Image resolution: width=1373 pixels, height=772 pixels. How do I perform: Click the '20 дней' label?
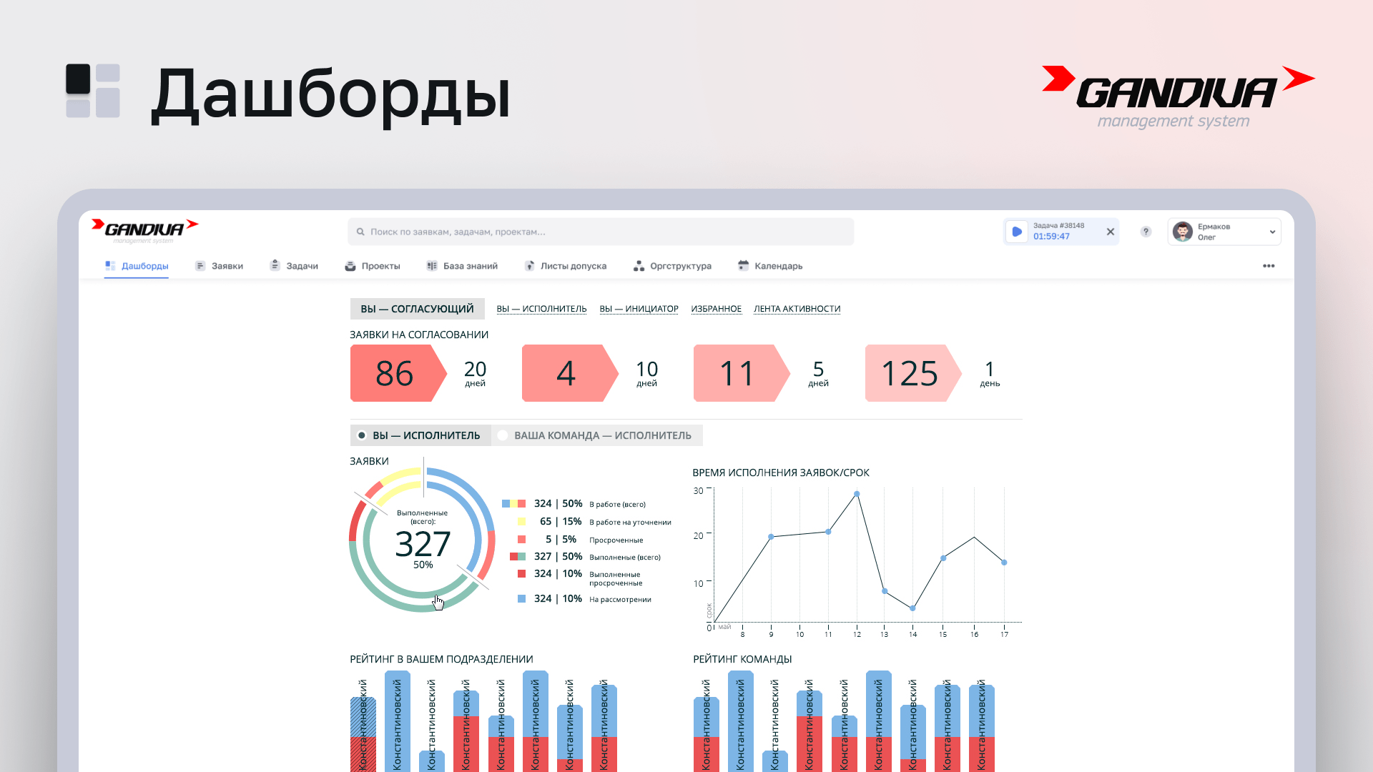pos(475,374)
